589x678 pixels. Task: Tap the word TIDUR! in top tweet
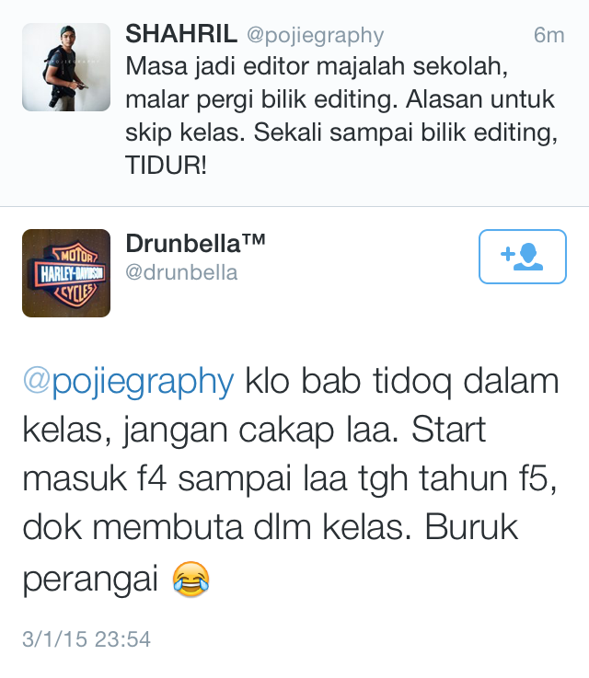[166, 166]
